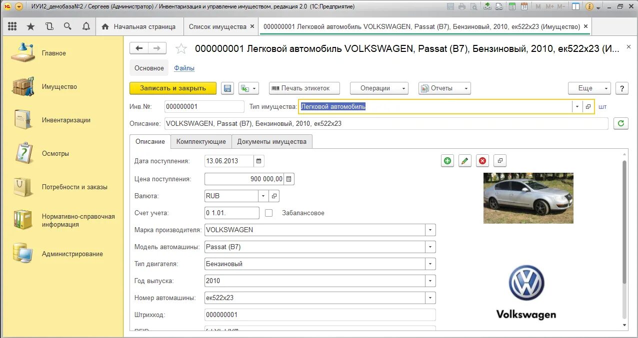This screenshot has height=338, width=638.
Task: Click the silver Passat car photo
Action: 528,198
